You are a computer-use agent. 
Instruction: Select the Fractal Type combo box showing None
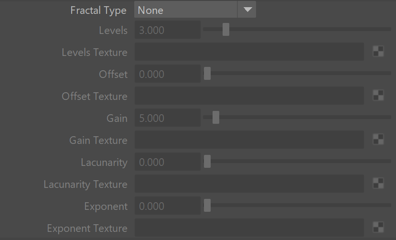[195, 10]
